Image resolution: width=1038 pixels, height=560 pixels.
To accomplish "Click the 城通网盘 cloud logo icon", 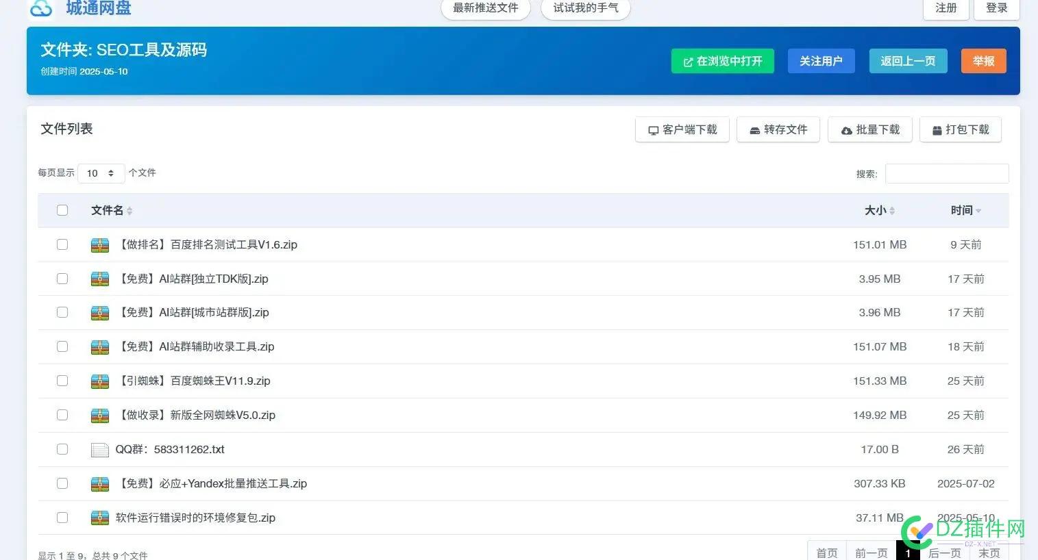I will (x=41, y=8).
